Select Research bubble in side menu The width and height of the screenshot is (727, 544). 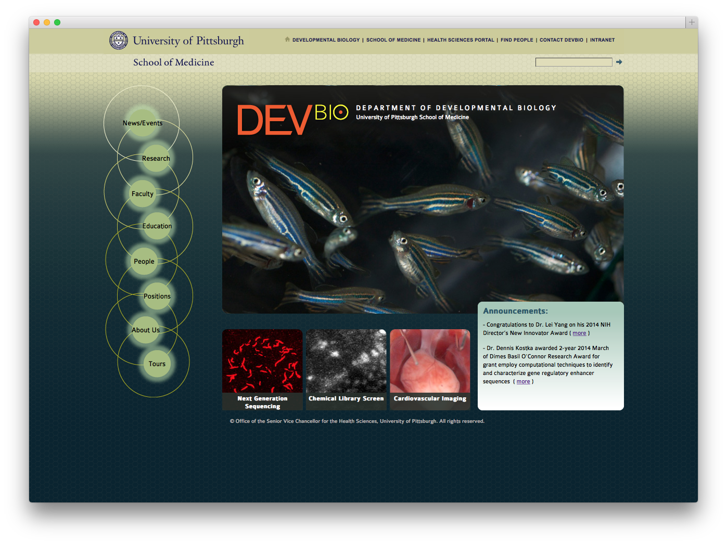156,159
